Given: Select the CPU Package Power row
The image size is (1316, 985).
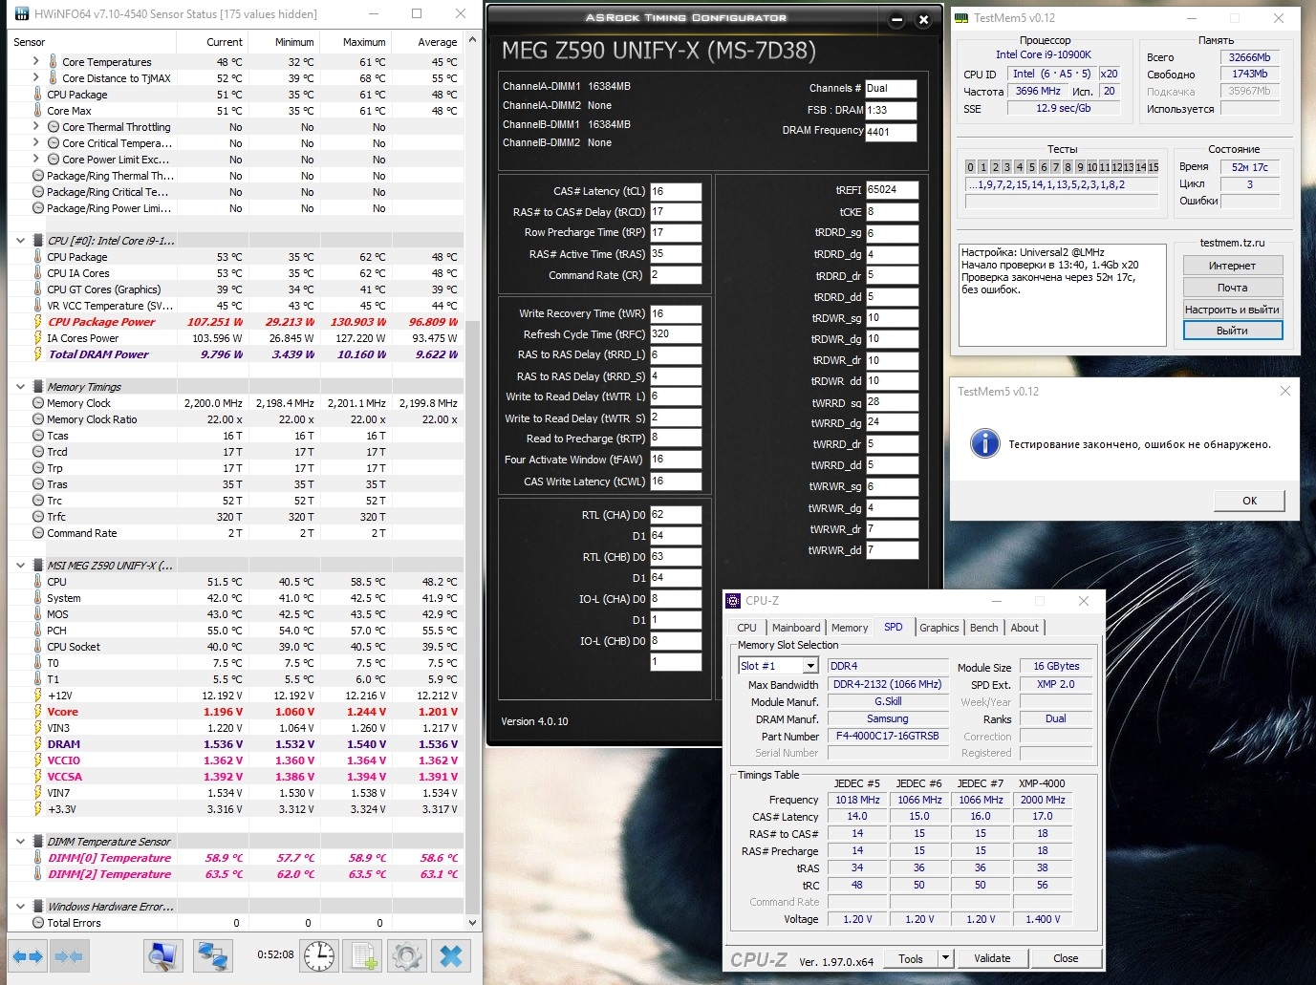Looking at the screenshot, I should 236,322.
